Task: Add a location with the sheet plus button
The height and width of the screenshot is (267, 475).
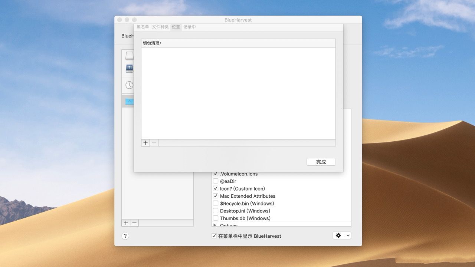Action: (145, 143)
